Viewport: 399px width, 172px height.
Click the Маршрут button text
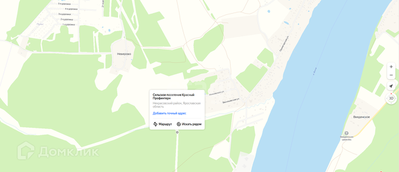pos(165,124)
